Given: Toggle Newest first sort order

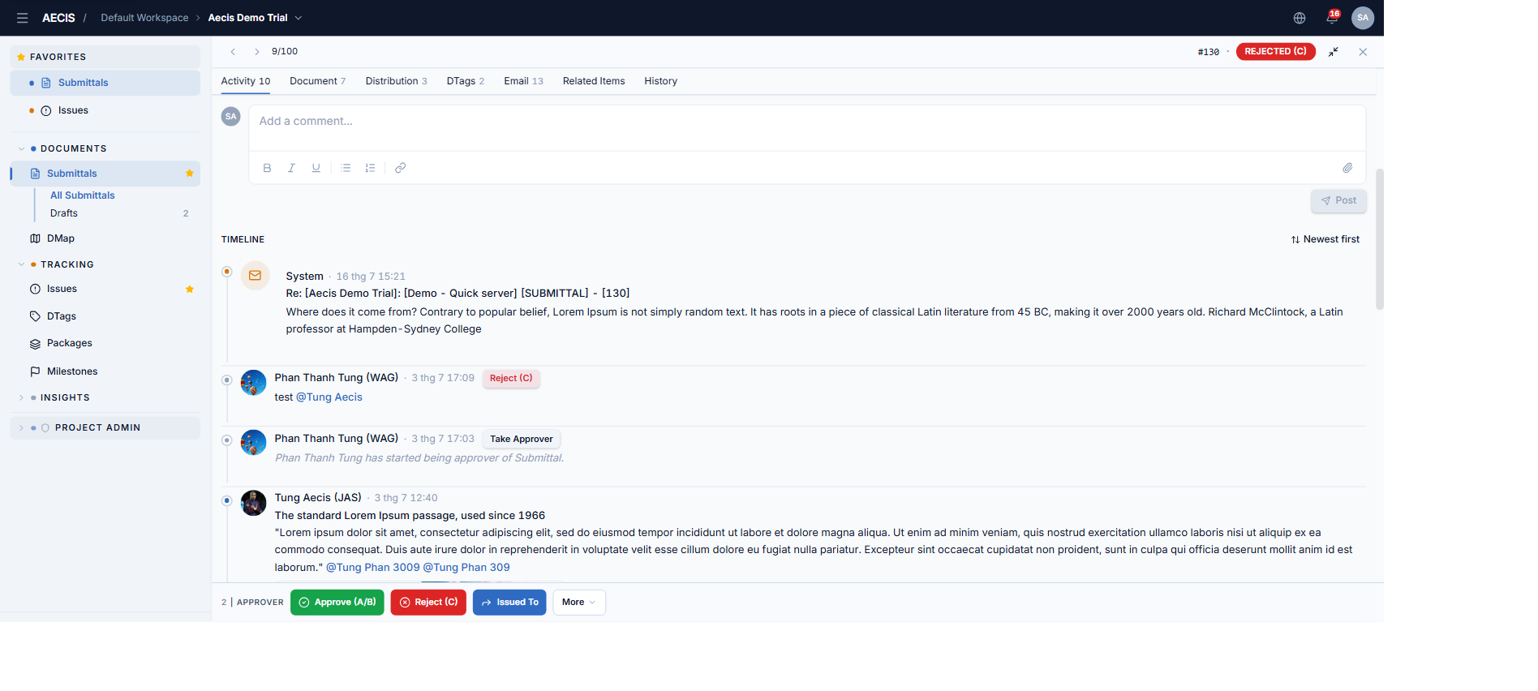Looking at the screenshot, I should (x=1325, y=239).
